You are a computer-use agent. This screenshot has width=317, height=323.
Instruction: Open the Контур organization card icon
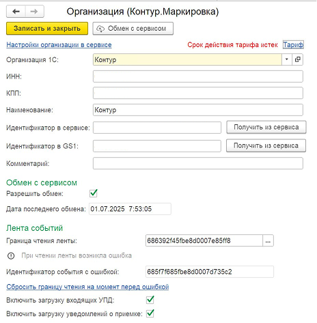click(x=297, y=59)
